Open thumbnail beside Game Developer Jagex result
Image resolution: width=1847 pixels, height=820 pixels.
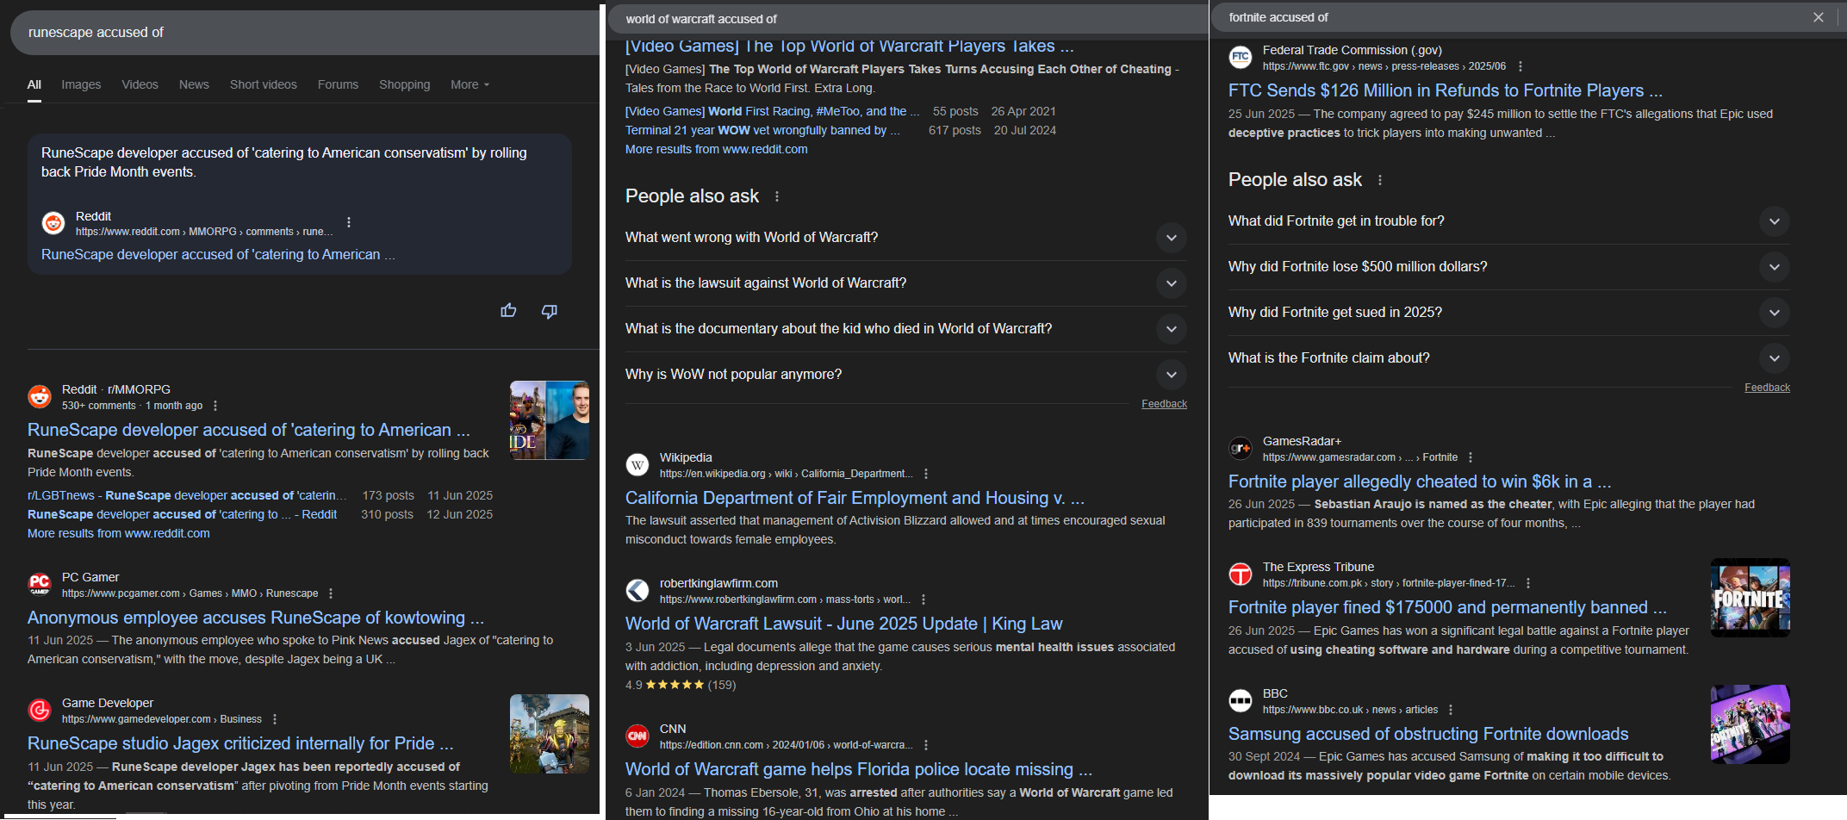550,734
